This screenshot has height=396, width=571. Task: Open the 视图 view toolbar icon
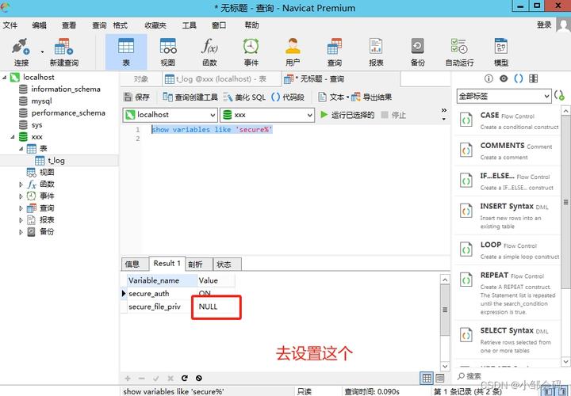[x=168, y=52]
